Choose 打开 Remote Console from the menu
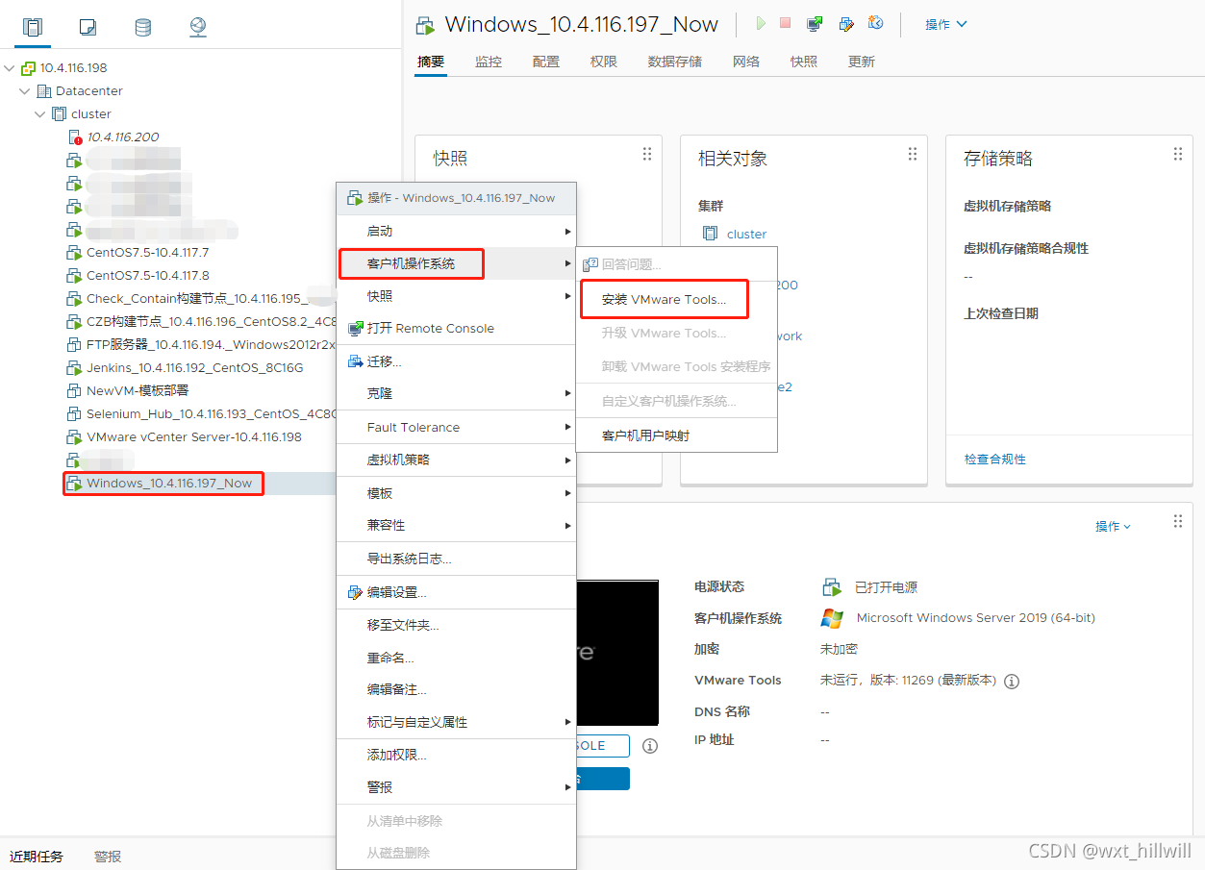 [x=456, y=328]
